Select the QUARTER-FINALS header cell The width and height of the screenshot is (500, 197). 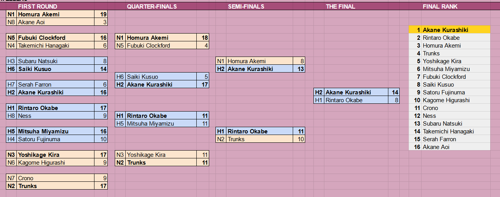(152, 7)
